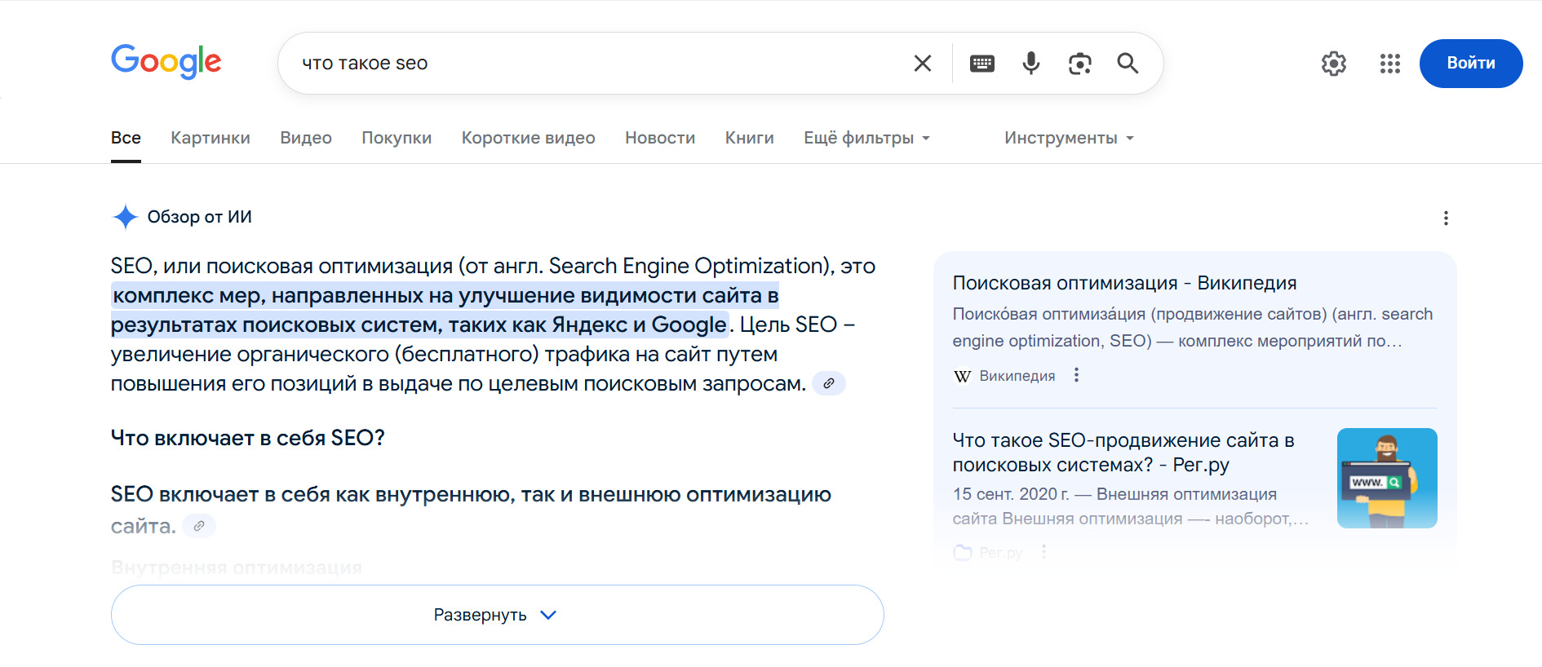The width and height of the screenshot is (1542, 667).
Task: Switch to the Книги tab
Action: (x=750, y=138)
